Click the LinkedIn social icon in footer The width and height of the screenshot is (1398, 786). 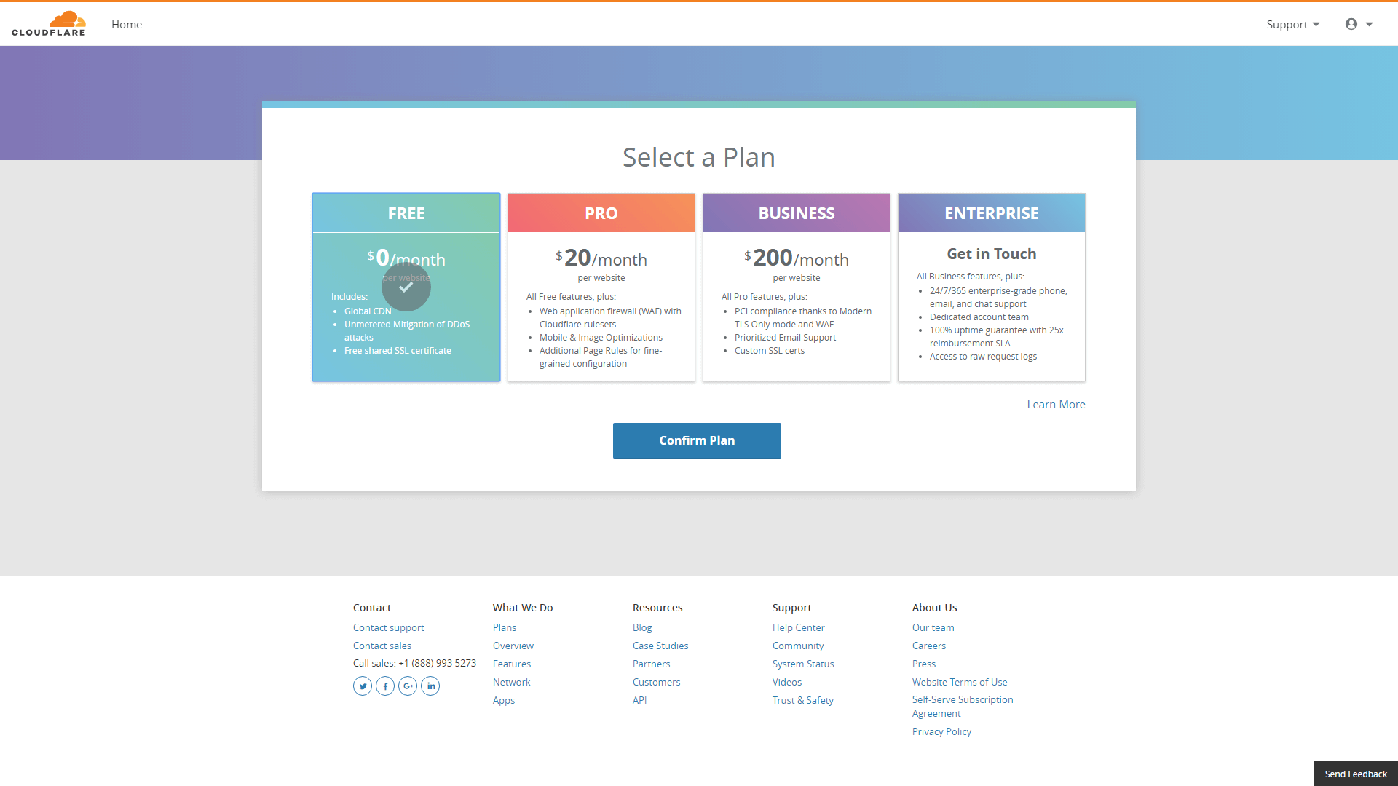(430, 686)
